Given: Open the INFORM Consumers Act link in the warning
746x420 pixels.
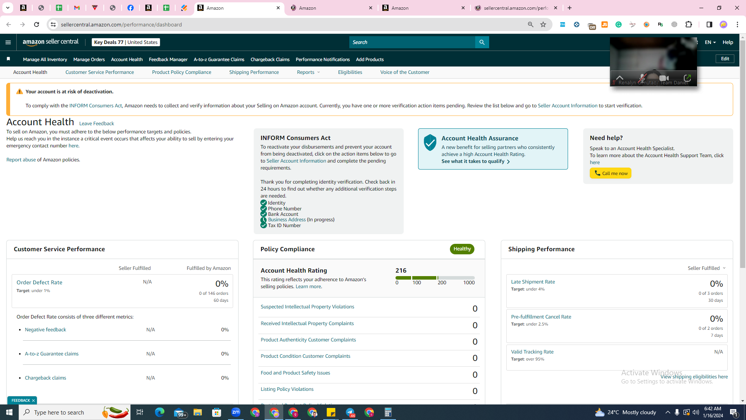Looking at the screenshot, I should coord(96,106).
